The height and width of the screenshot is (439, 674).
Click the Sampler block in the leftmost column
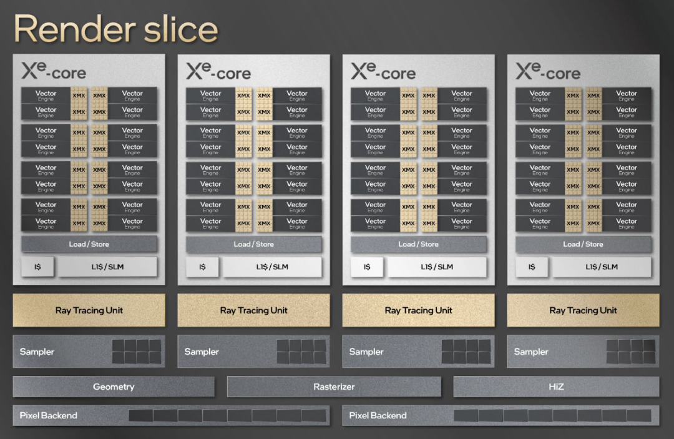[x=89, y=352]
